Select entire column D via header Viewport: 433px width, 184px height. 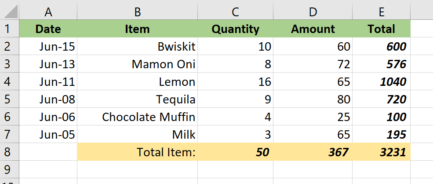(x=313, y=12)
